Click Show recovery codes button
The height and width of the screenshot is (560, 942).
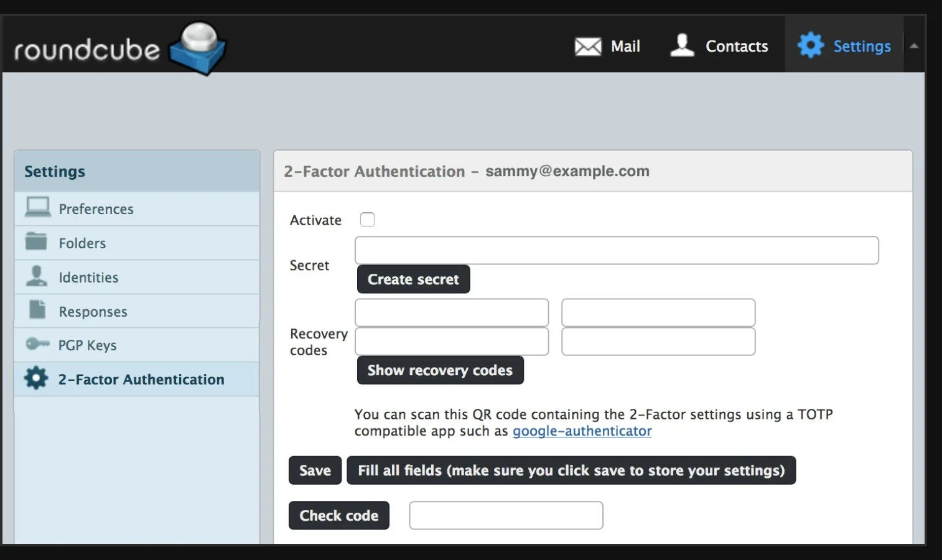(440, 370)
